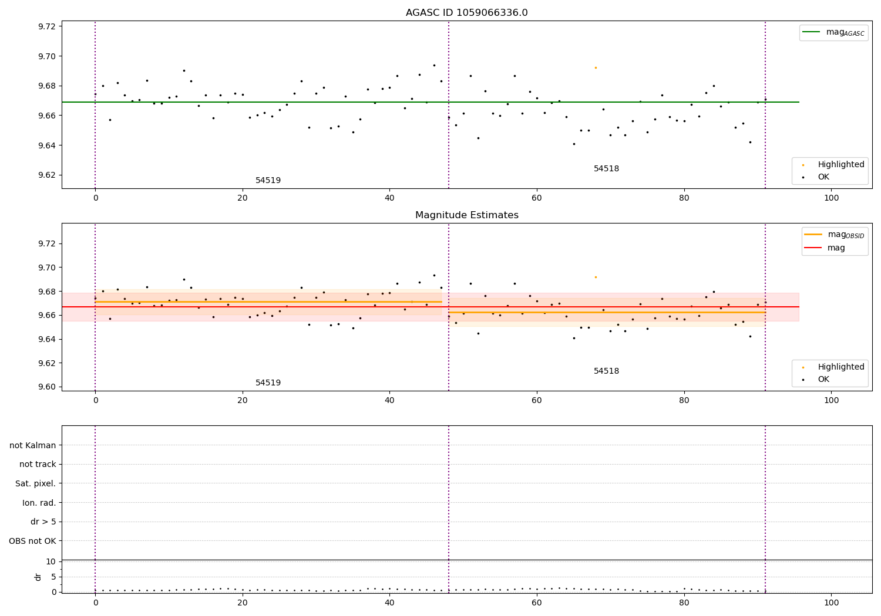Click the 'not Kalman' axis label

pyautogui.click(x=33, y=445)
